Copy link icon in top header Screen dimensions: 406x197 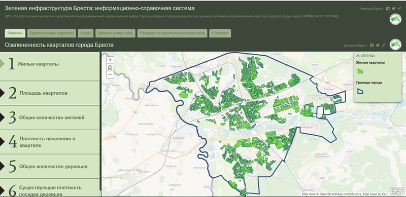pyautogui.click(x=399, y=9)
